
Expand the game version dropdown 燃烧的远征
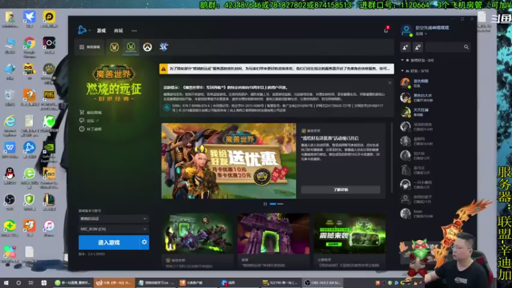[114, 218]
